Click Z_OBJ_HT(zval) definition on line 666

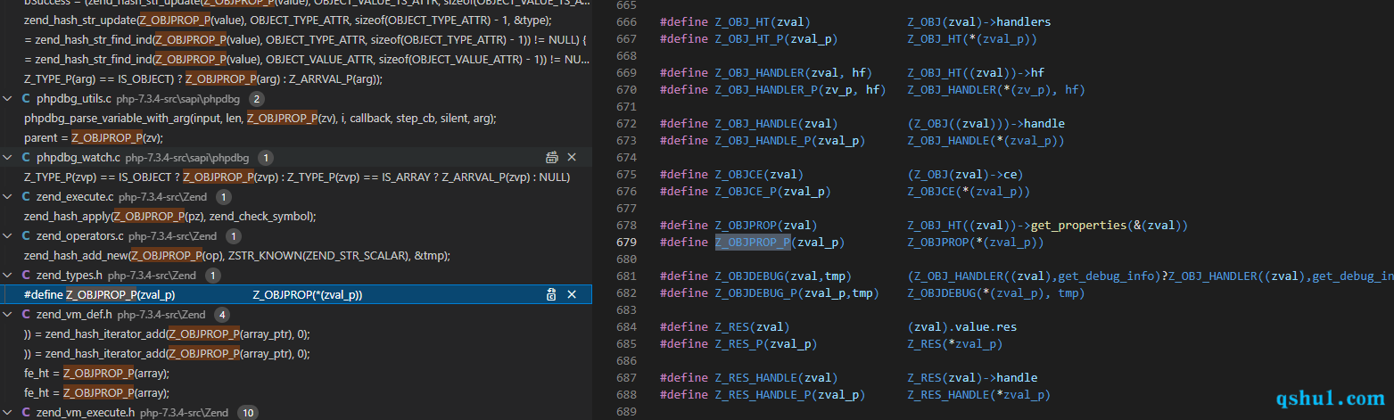(x=763, y=21)
